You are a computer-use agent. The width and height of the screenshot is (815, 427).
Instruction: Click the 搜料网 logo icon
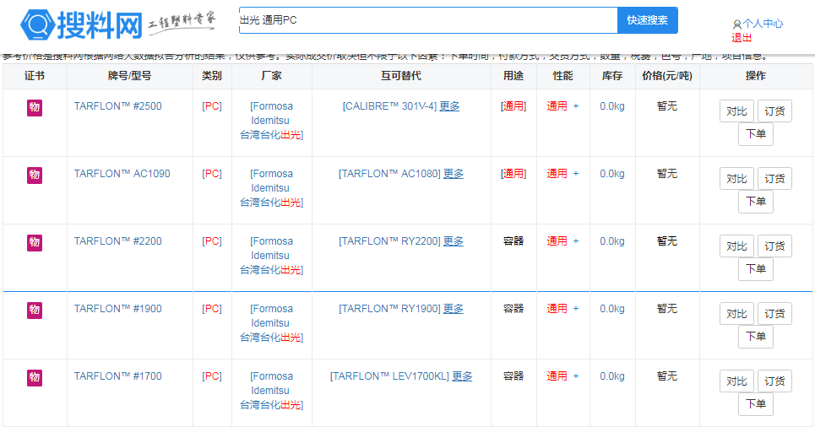pyautogui.click(x=37, y=25)
